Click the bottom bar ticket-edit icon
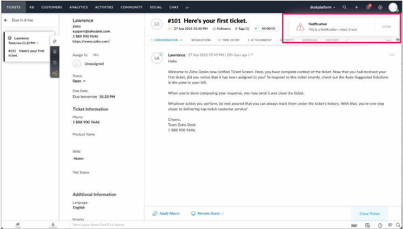403x229 pixels. click(x=368, y=225)
